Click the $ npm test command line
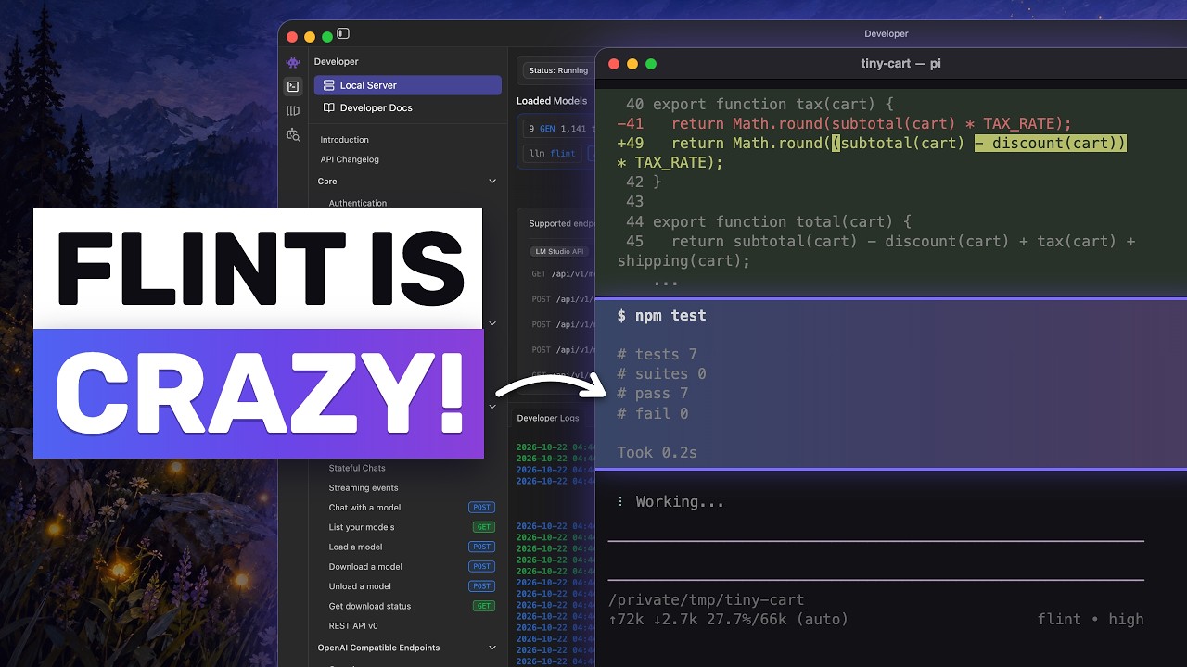 (x=661, y=316)
